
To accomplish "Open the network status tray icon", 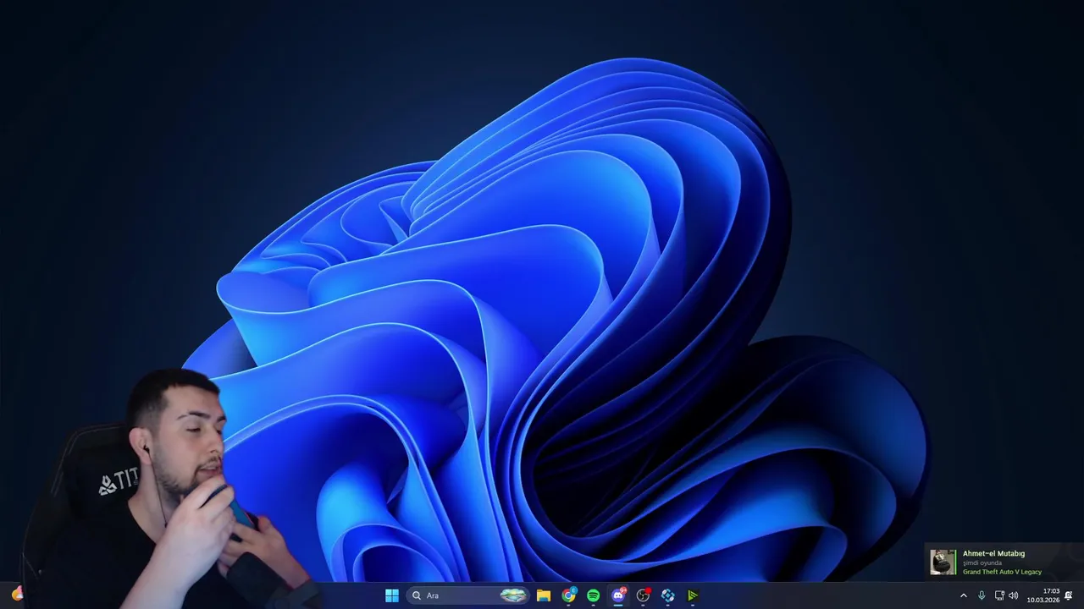I will [x=999, y=595].
